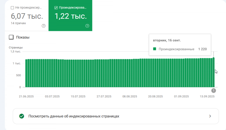This screenshot has width=226, height=130.
Task: Click the axis date 21.06.2025
Action: click(x=26, y=96)
